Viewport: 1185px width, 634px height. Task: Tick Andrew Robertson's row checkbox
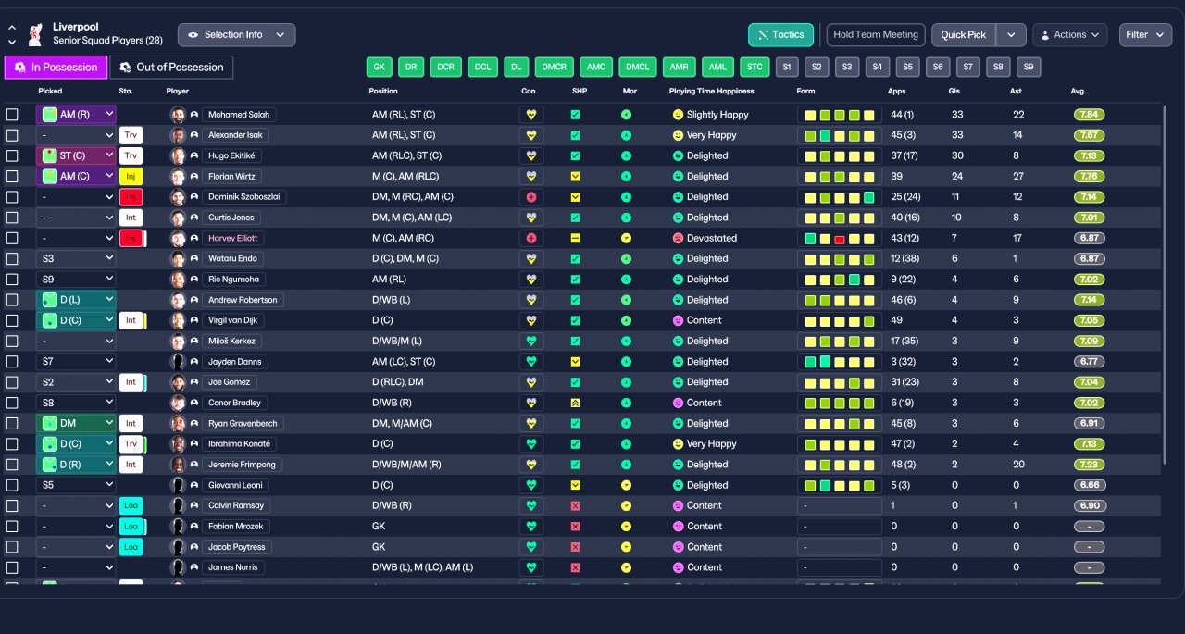pos(12,300)
